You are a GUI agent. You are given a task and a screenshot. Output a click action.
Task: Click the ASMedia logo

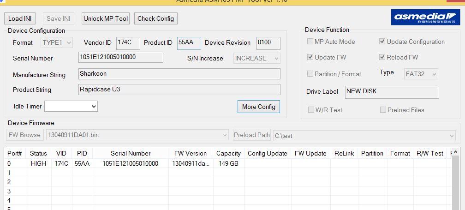[x=425, y=18]
